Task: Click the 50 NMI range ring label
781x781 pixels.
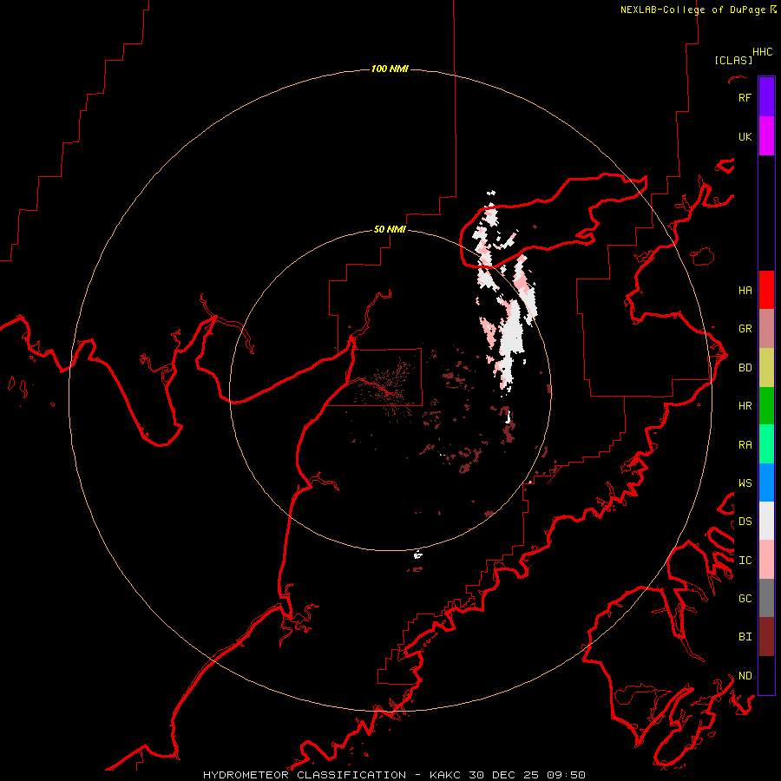Action: [x=390, y=229]
